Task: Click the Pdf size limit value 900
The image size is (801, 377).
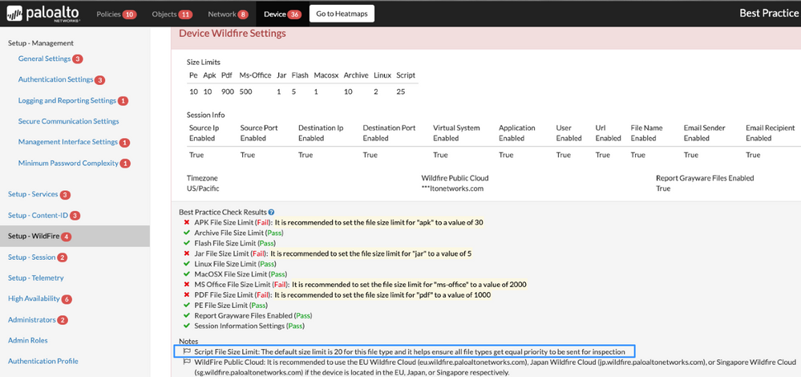Action: point(228,92)
